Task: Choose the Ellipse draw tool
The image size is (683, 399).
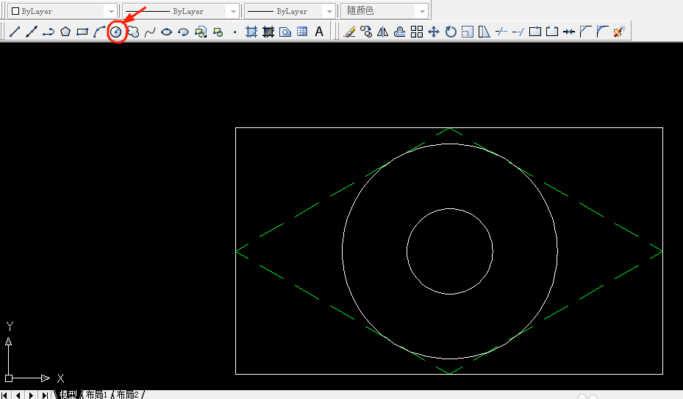Action: coord(167,32)
